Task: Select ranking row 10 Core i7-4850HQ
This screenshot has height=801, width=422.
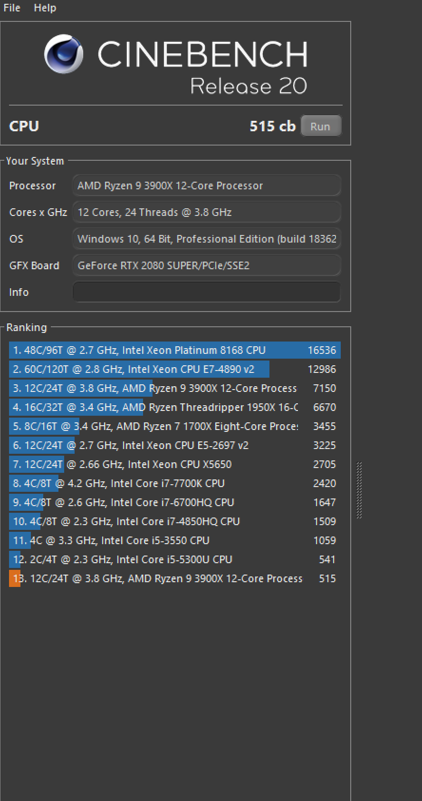Action: click(175, 521)
